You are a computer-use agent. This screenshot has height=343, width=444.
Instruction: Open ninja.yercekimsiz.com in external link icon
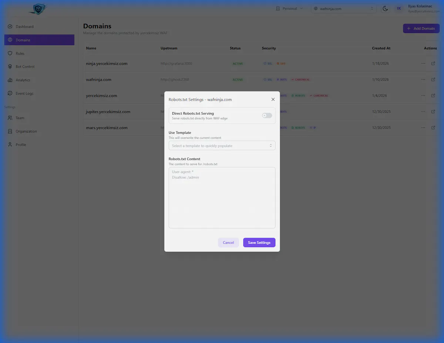click(433, 63)
